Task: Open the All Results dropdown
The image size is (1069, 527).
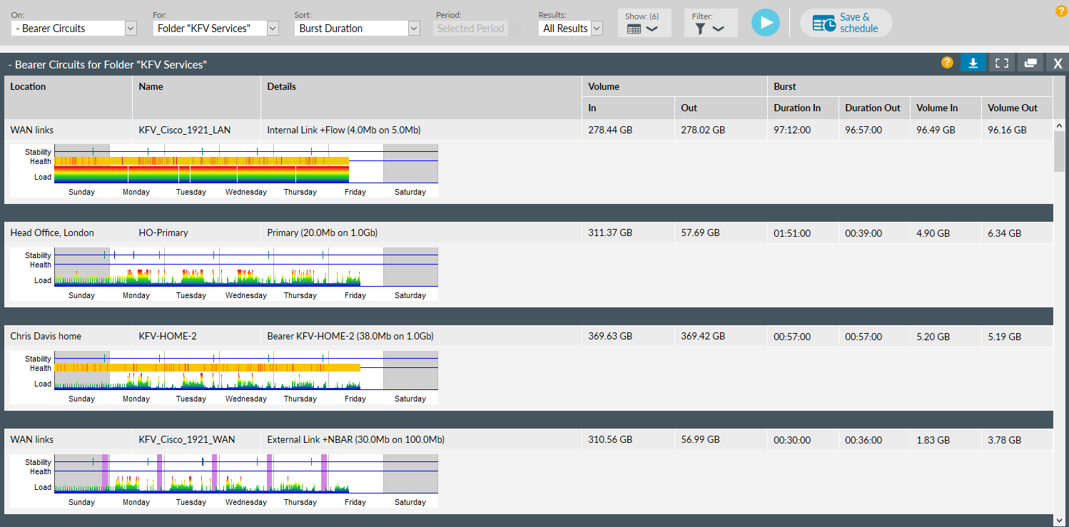Action: coord(571,29)
